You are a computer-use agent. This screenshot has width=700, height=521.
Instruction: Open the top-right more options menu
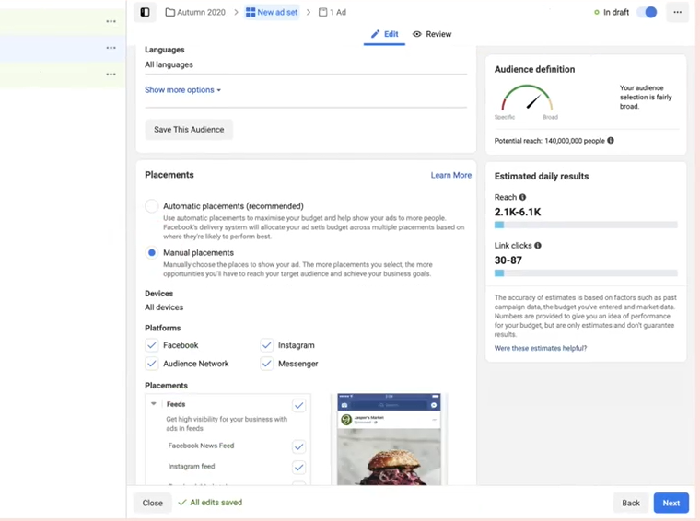pos(677,12)
